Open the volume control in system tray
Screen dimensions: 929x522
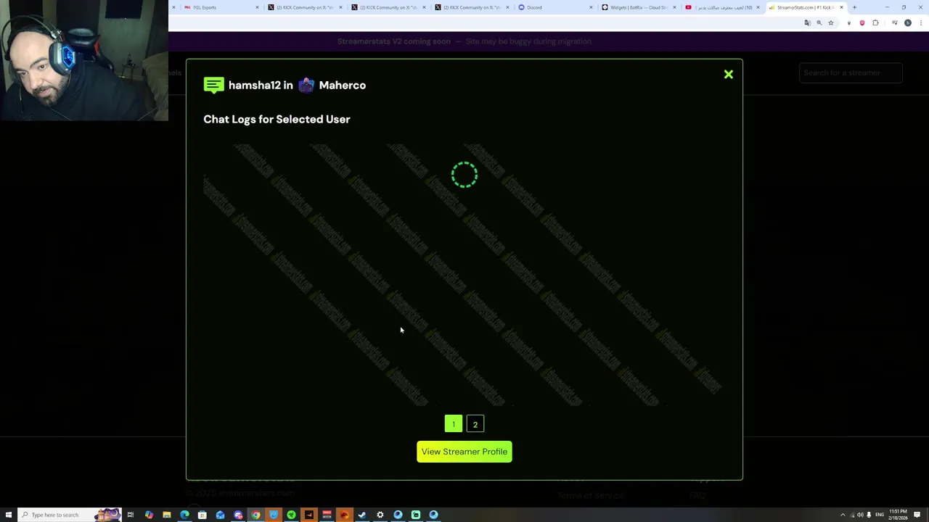click(x=860, y=515)
